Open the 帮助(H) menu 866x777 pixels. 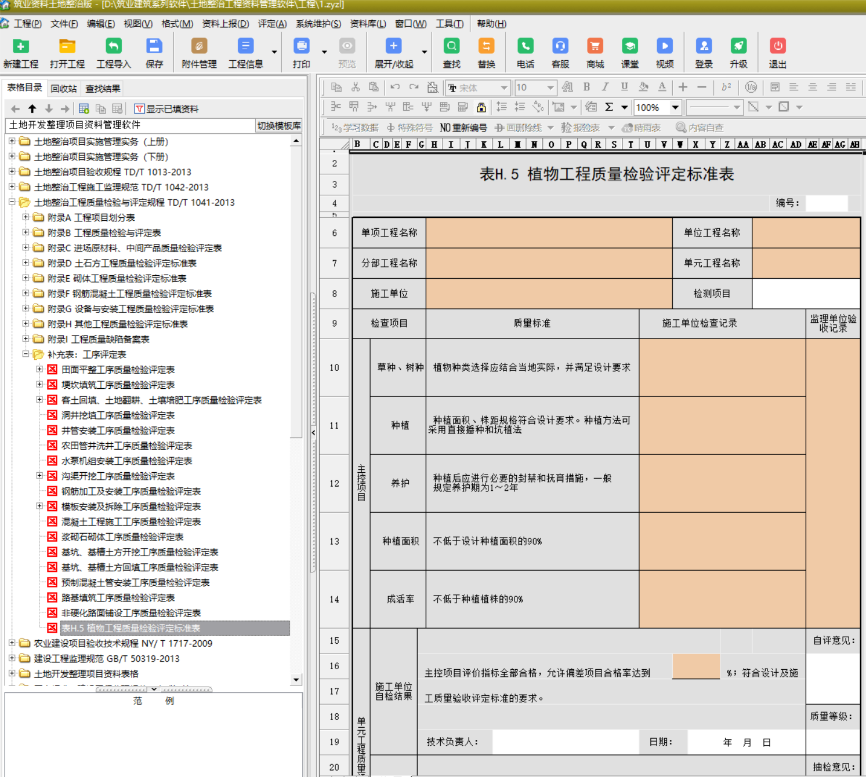coord(491,24)
